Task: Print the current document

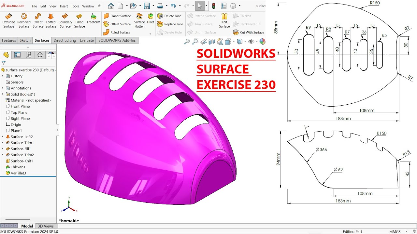Action: 160,6
